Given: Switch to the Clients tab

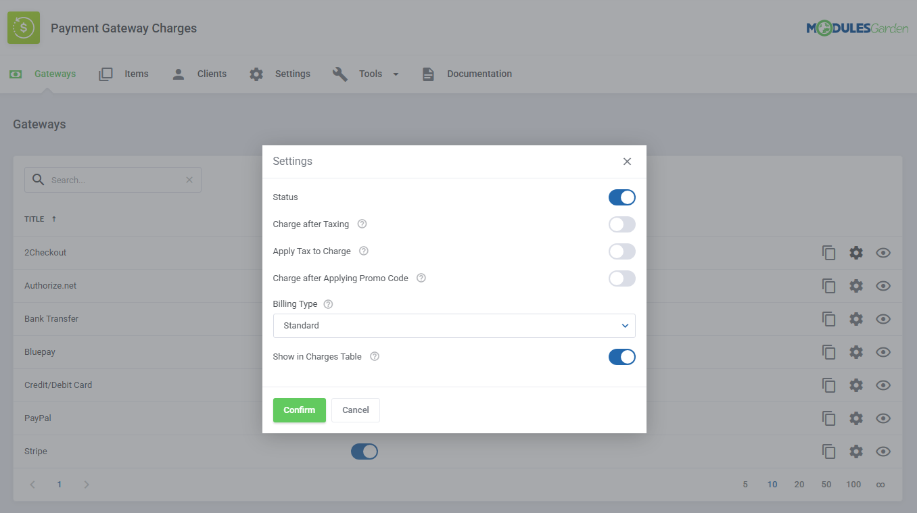Looking at the screenshot, I should [211, 74].
